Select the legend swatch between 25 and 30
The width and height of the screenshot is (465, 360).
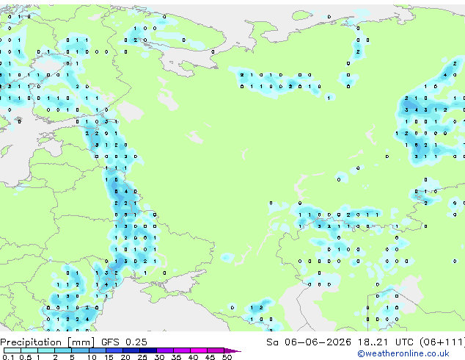click(x=148, y=350)
